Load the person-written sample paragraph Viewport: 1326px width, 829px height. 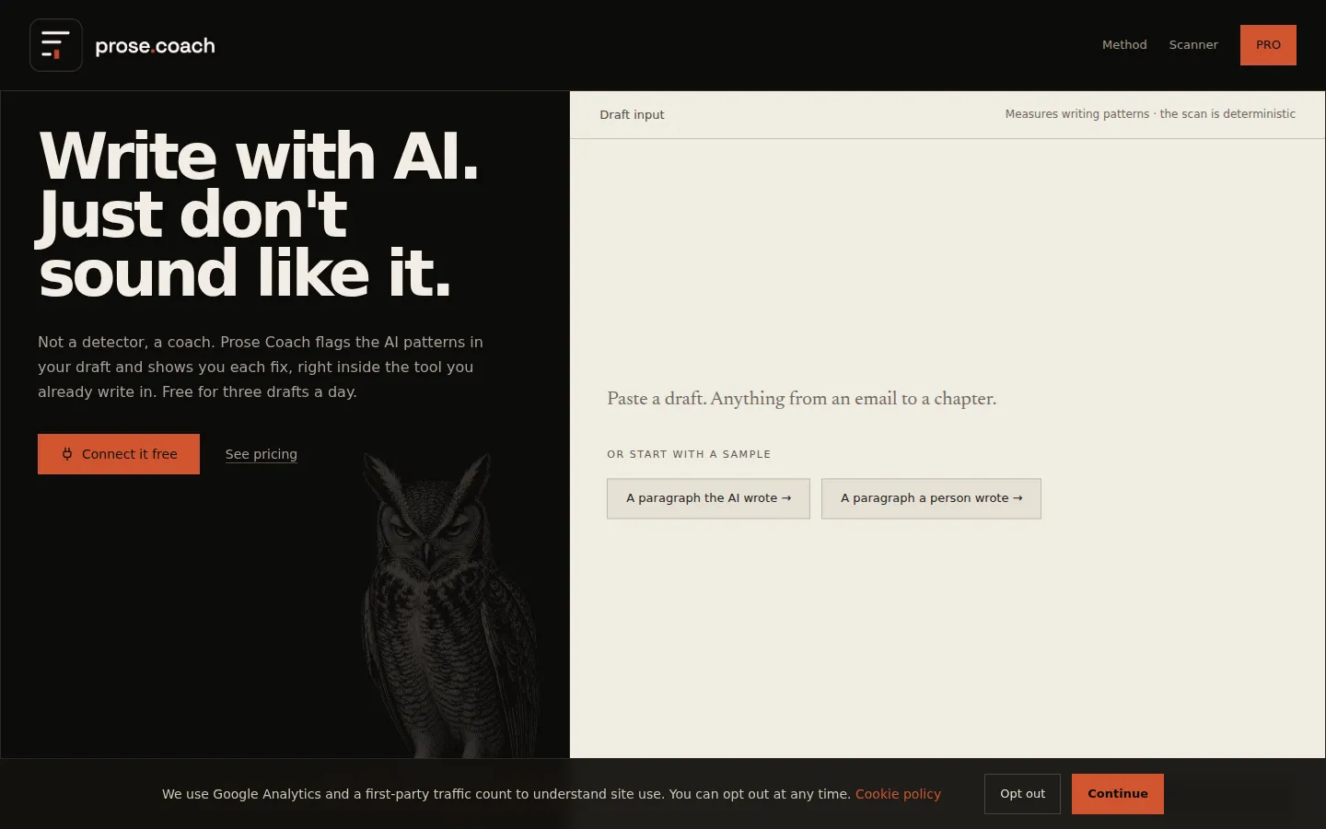[x=931, y=498]
